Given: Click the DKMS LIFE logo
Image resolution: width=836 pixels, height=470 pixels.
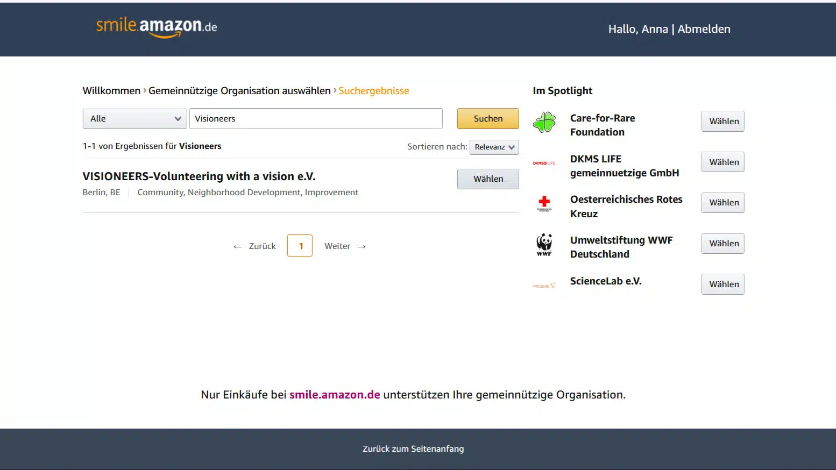Looking at the screenshot, I should coord(544,163).
